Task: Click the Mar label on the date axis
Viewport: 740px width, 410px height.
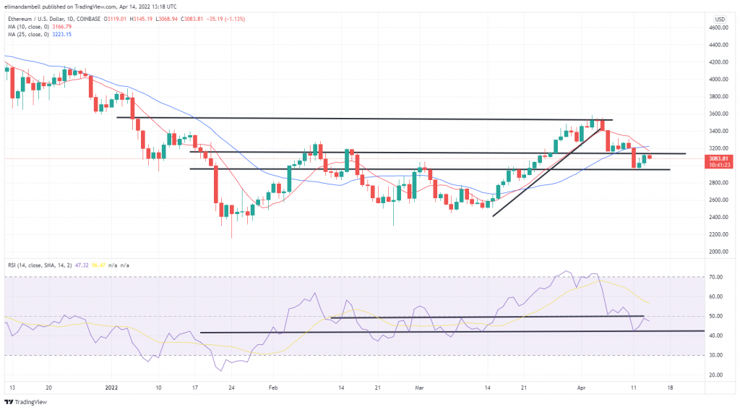Action: tap(420, 388)
